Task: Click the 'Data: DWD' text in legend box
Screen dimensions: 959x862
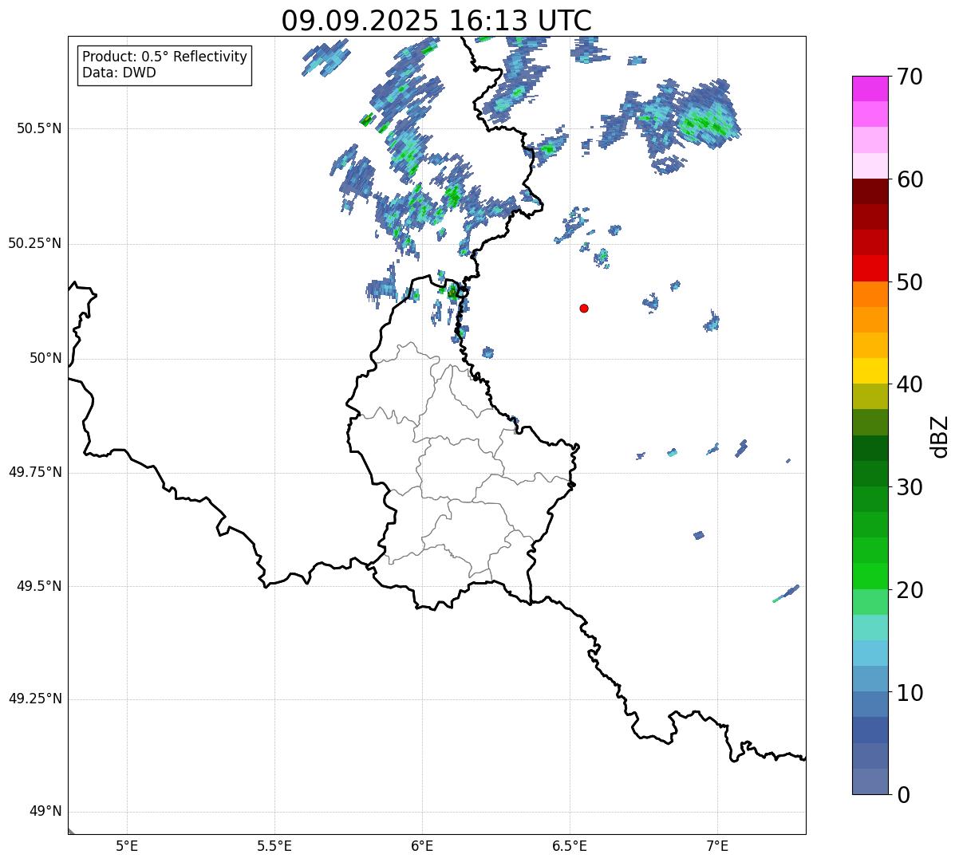Action: [x=119, y=73]
